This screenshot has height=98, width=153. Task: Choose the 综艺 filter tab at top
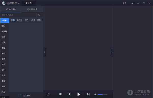pos(26,20)
